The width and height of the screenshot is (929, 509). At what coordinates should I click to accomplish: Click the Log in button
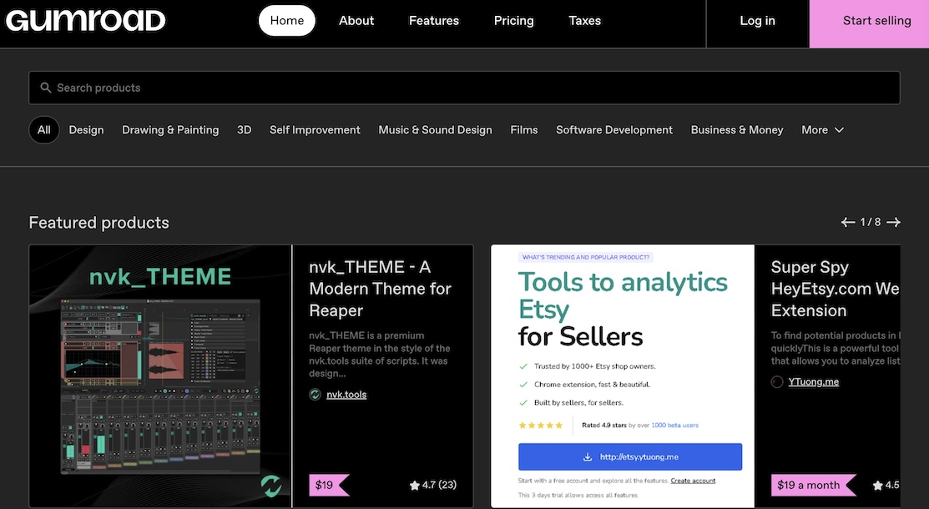(757, 21)
